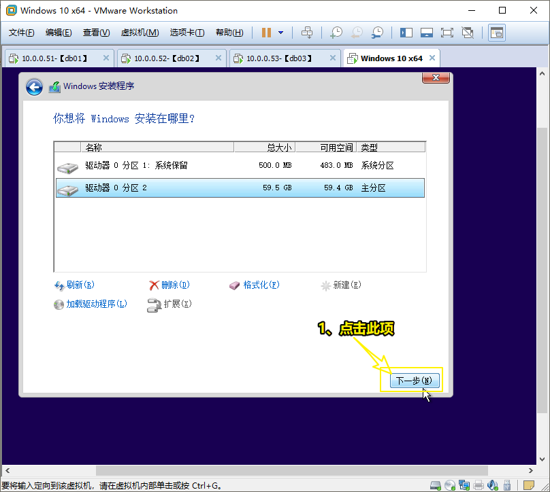Revert VM to the previous snapshot
The width and height of the screenshot is (550, 492).
click(x=357, y=33)
